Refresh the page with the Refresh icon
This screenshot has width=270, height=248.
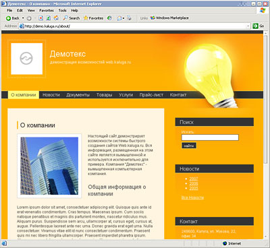pyautogui.click(x=49, y=18)
